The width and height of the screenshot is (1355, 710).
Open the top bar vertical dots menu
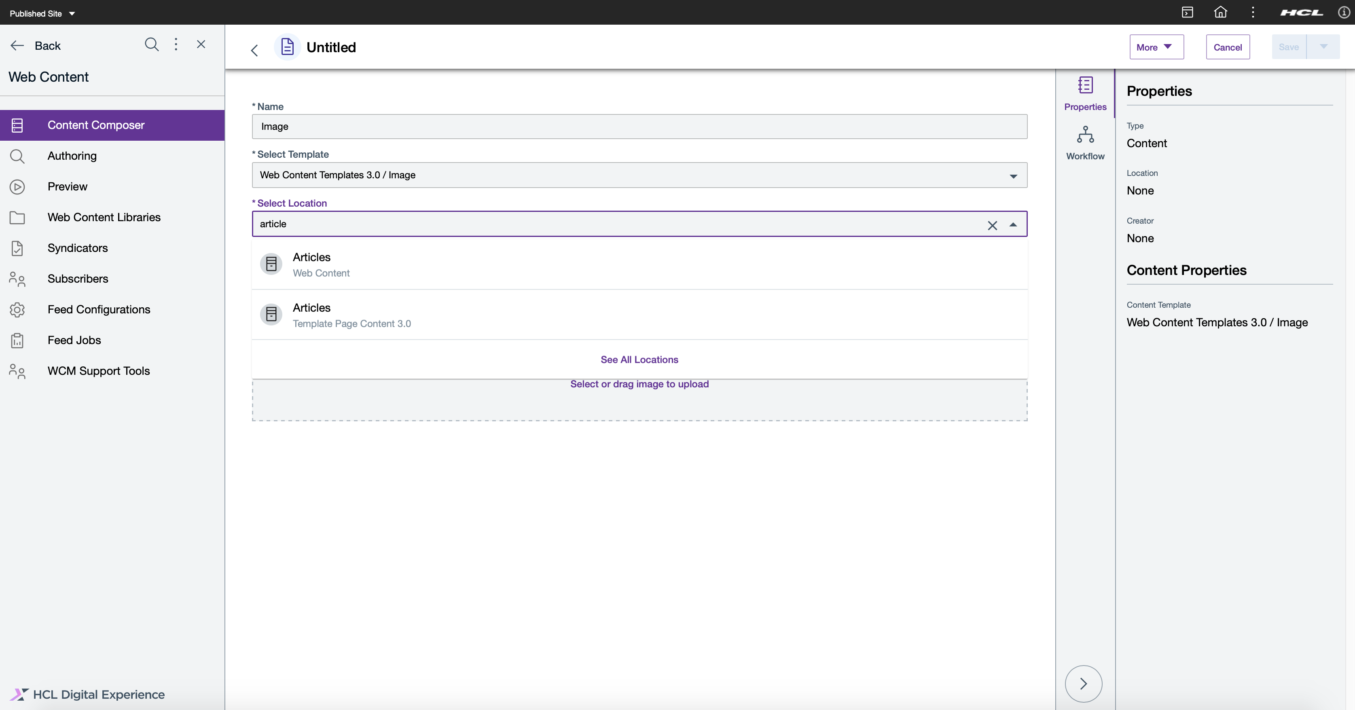1252,12
